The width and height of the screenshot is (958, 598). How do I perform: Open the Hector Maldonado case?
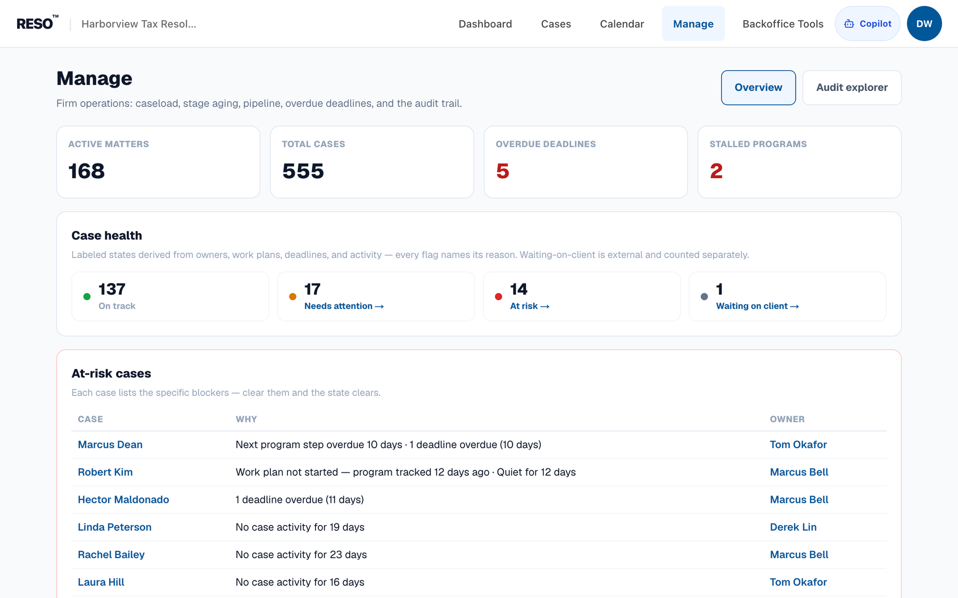[123, 500]
